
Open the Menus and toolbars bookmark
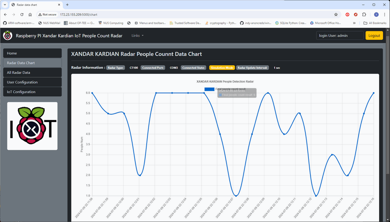(150, 23)
